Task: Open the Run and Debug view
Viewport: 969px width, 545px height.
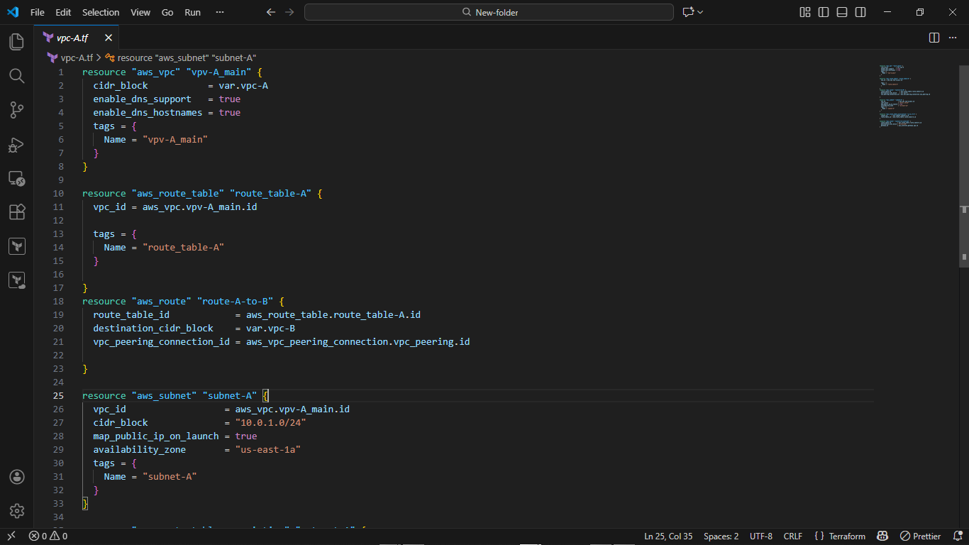Action: pos(16,144)
